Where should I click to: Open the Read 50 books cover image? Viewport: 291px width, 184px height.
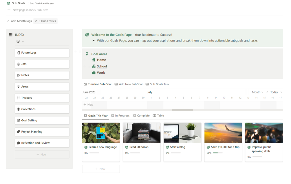(142, 133)
